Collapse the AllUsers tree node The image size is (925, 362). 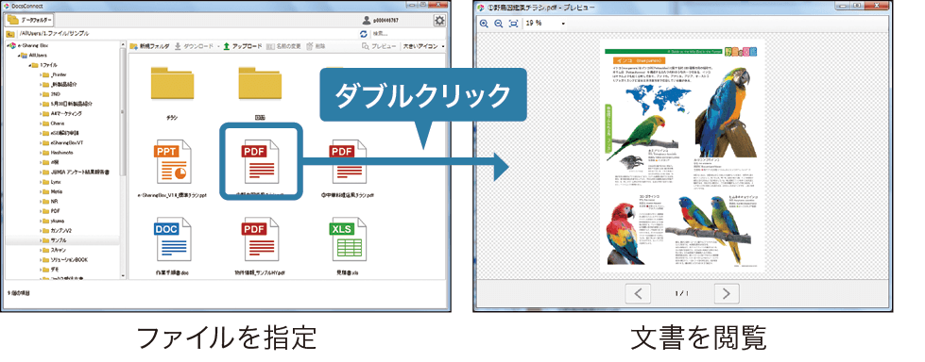[x=19, y=56]
